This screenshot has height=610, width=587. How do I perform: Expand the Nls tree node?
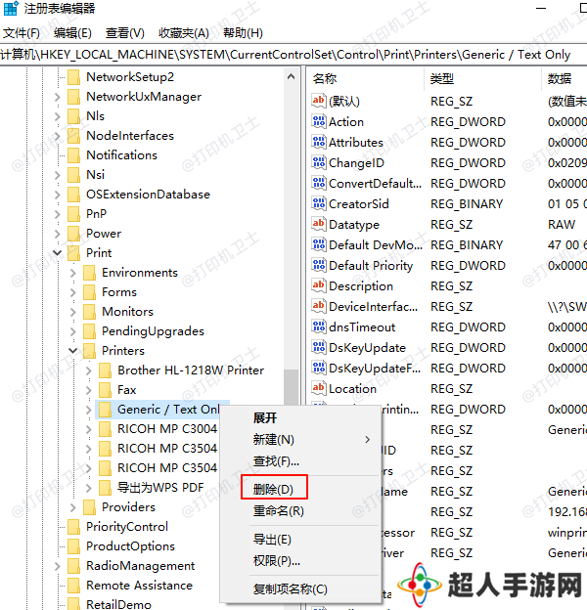pyautogui.click(x=57, y=116)
